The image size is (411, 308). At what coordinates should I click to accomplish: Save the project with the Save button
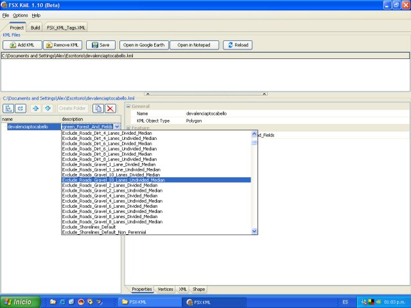pyautogui.click(x=101, y=45)
